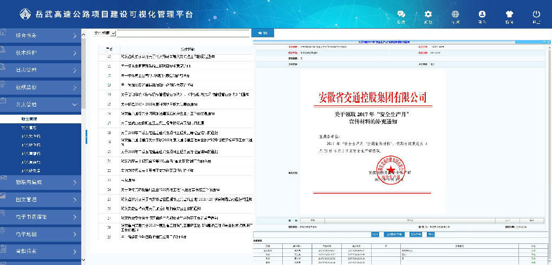Click the 序号 column header in document list

(109, 49)
